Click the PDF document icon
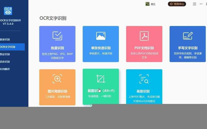Screen dimensions: 207x129 coord(144,36)
